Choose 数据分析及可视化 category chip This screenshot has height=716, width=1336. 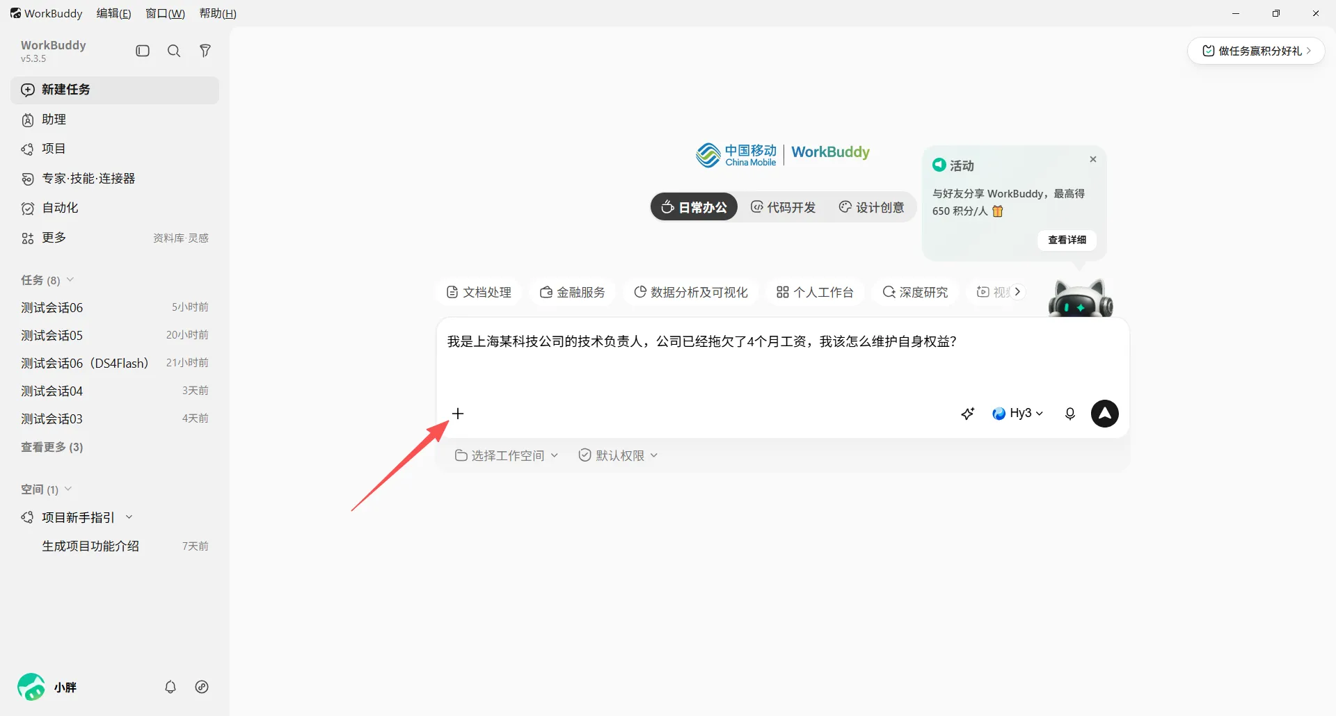[x=691, y=292]
